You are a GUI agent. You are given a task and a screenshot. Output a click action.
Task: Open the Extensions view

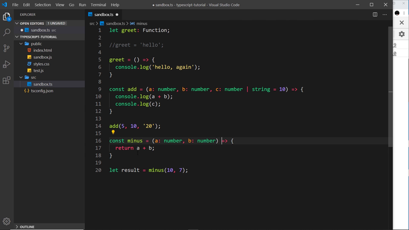pyautogui.click(x=6, y=80)
